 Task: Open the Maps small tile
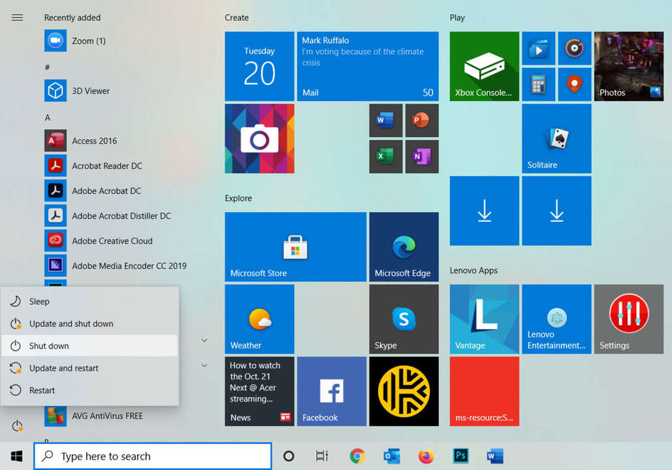(574, 84)
